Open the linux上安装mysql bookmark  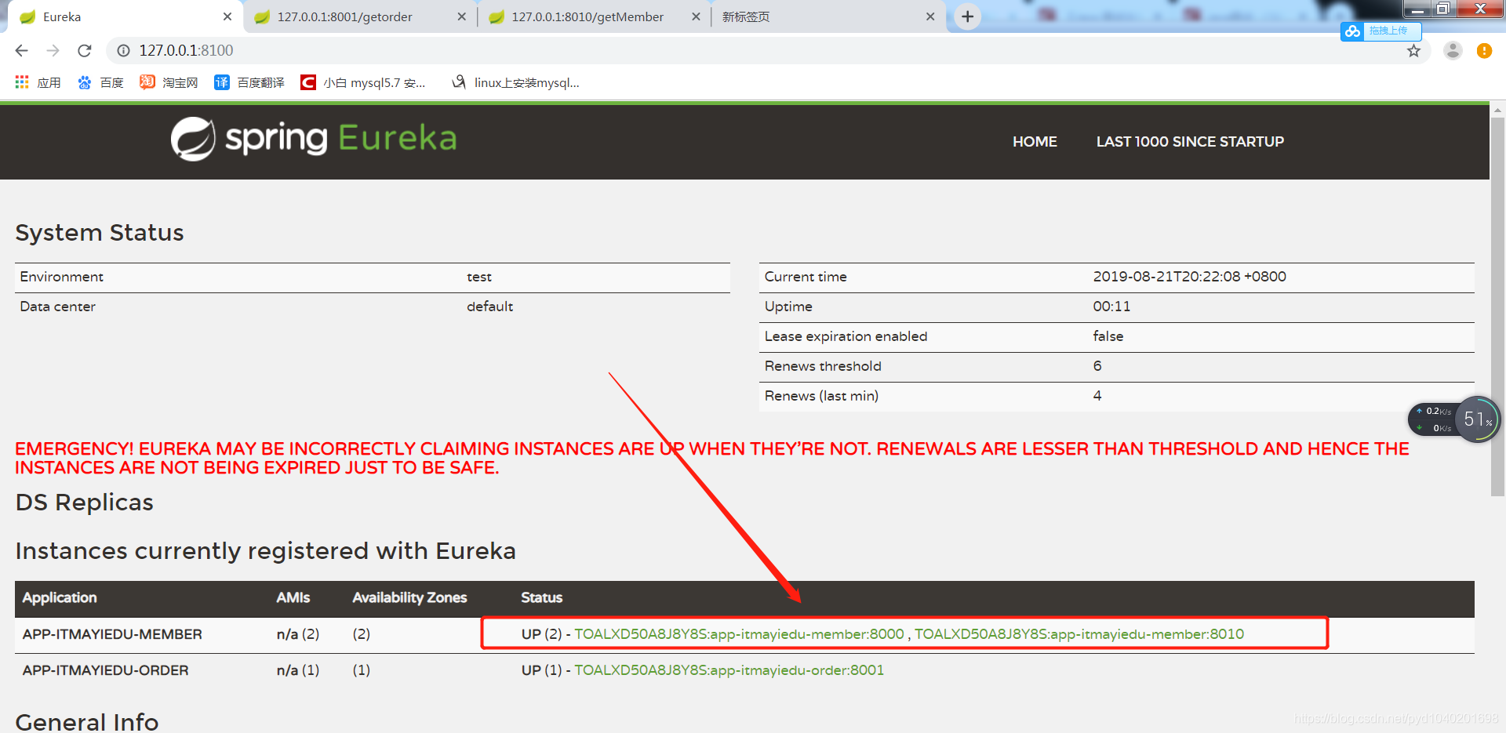click(515, 82)
